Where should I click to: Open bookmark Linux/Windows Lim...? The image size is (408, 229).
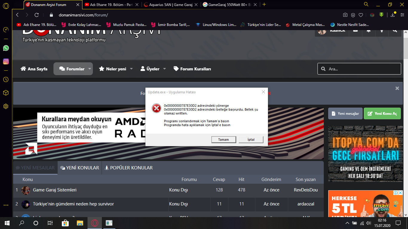point(216,25)
